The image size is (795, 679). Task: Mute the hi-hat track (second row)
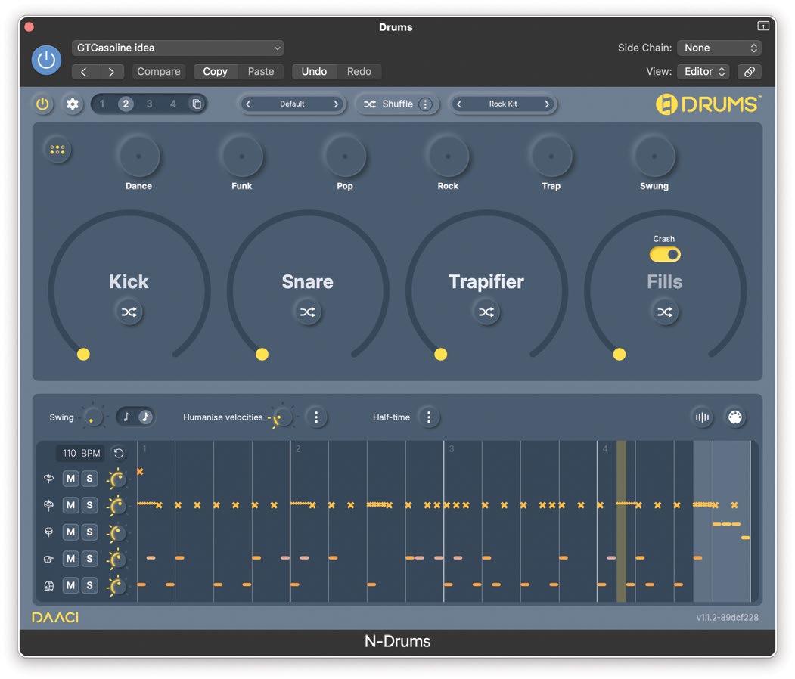coord(70,505)
